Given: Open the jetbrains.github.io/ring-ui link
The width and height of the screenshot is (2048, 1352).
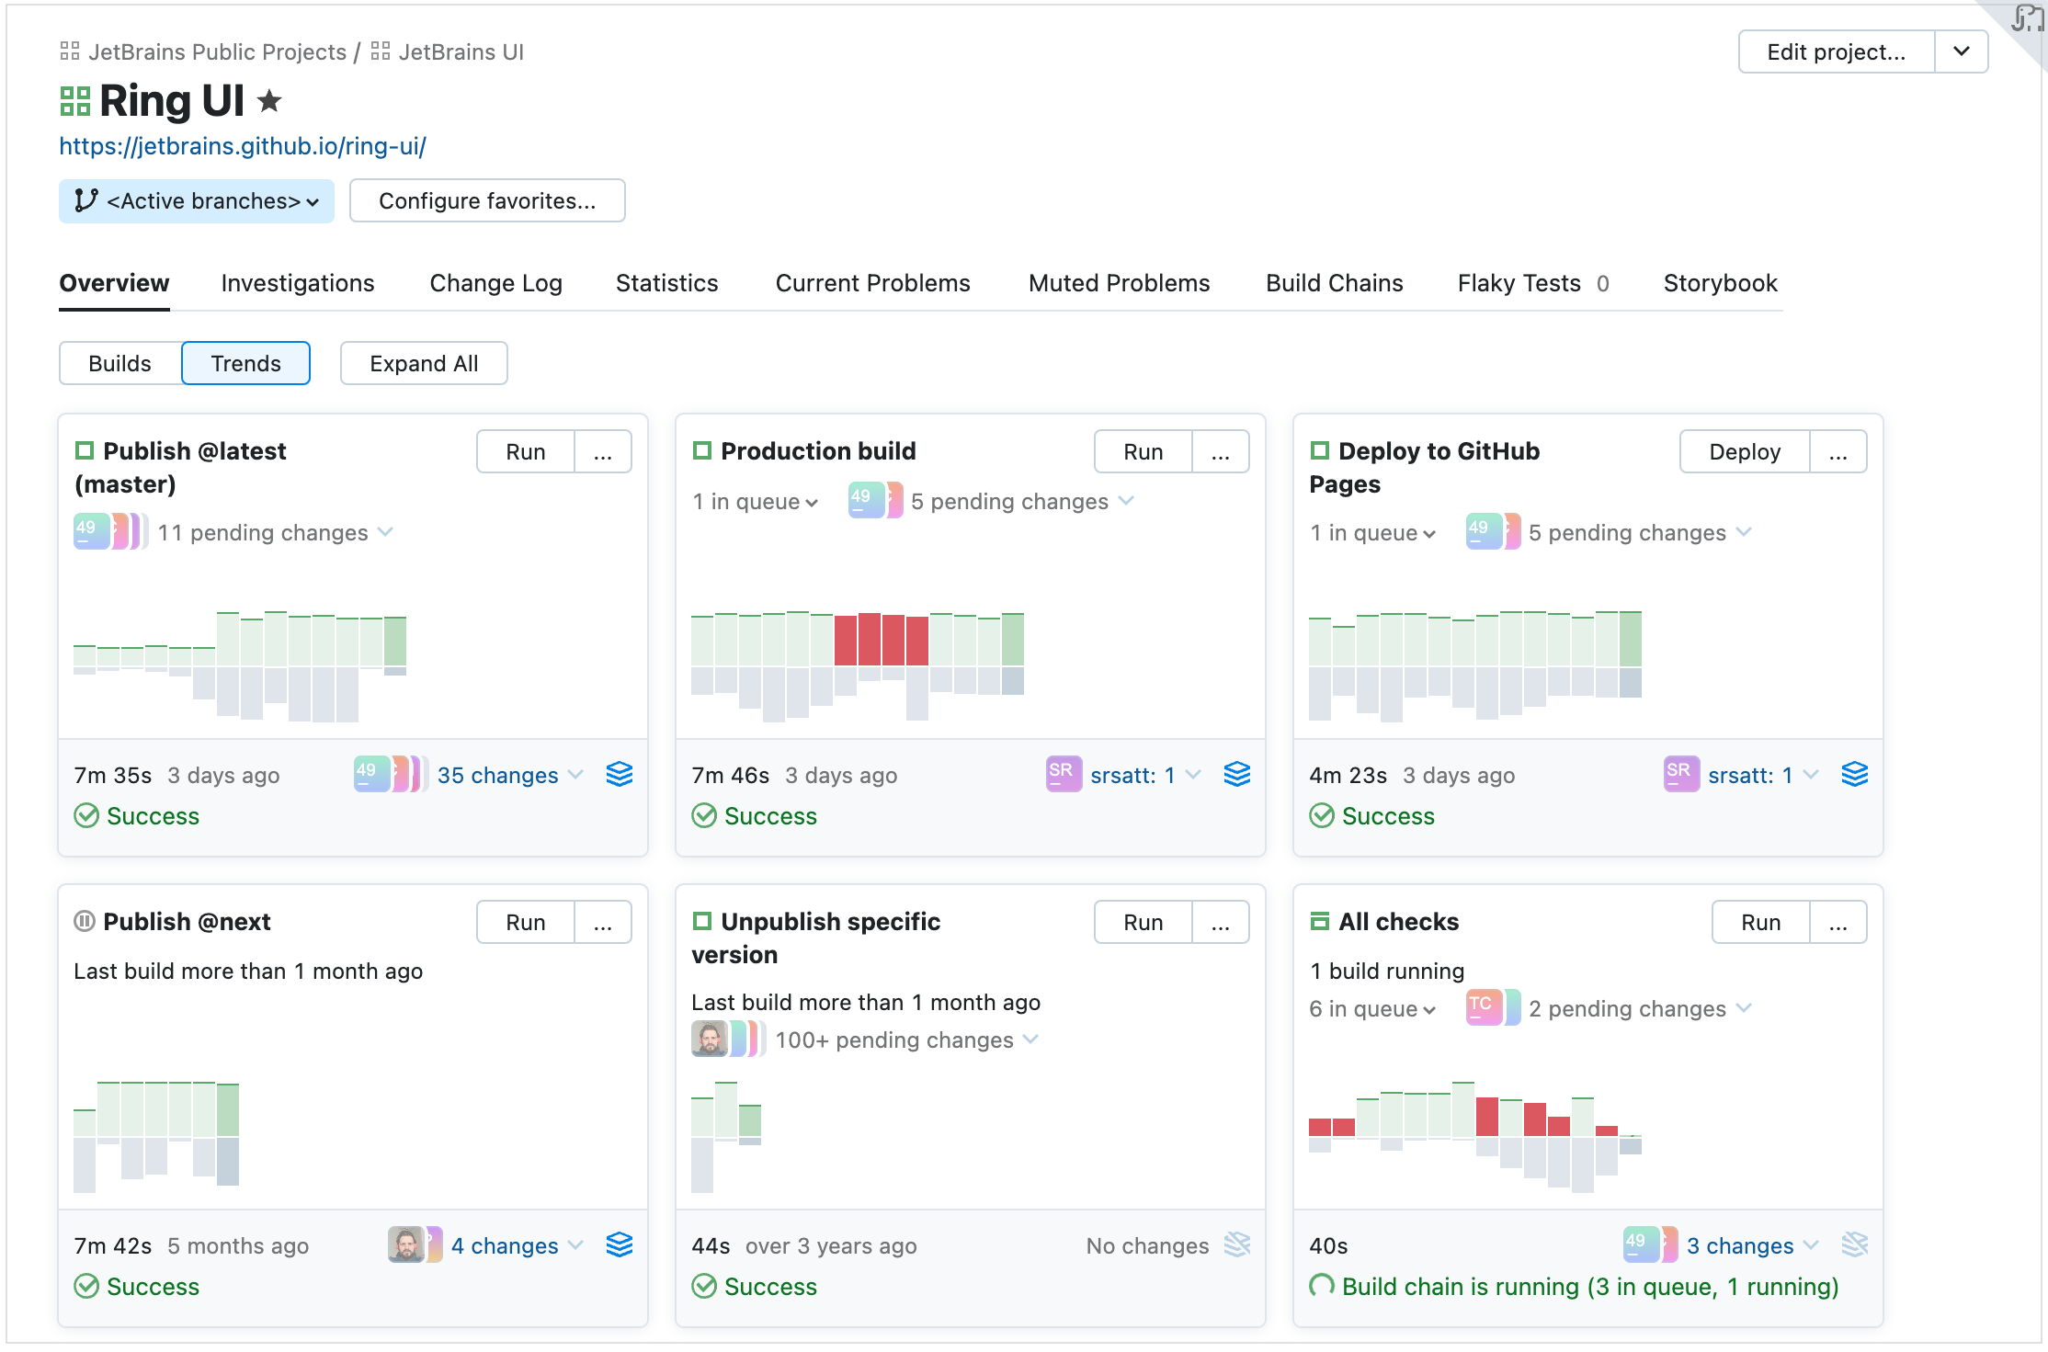Looking at the screenshot, I should pos(243,146).
